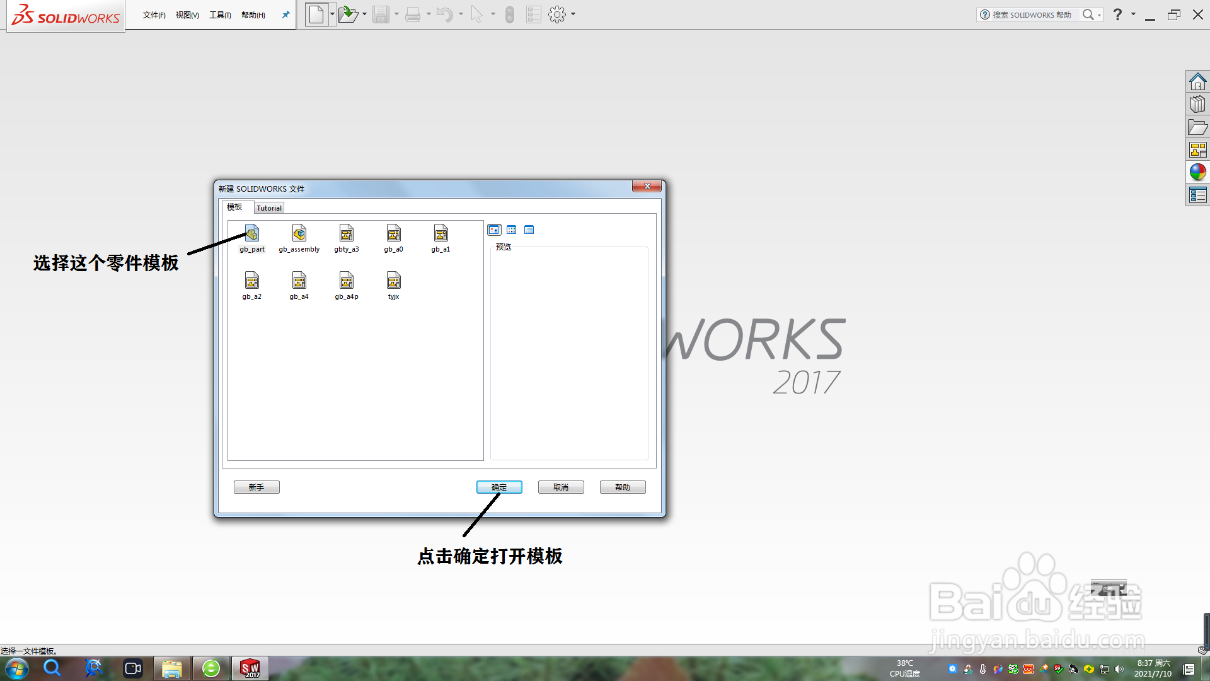Open the Windows Start button

pos(16,668)
